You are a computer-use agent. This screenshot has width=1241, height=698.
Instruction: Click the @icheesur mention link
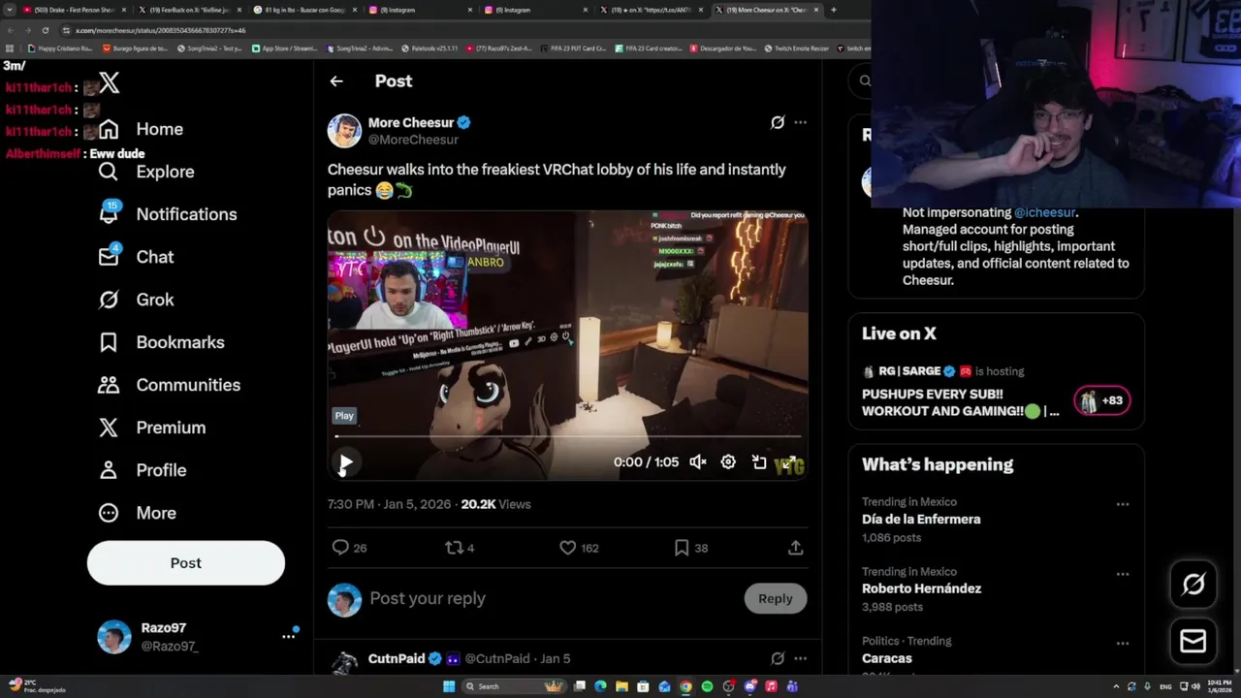click(x=1044, y=212)
